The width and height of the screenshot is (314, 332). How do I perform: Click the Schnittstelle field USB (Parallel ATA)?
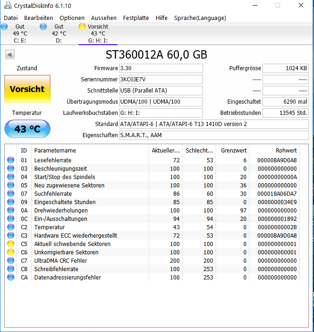(161, 91)
